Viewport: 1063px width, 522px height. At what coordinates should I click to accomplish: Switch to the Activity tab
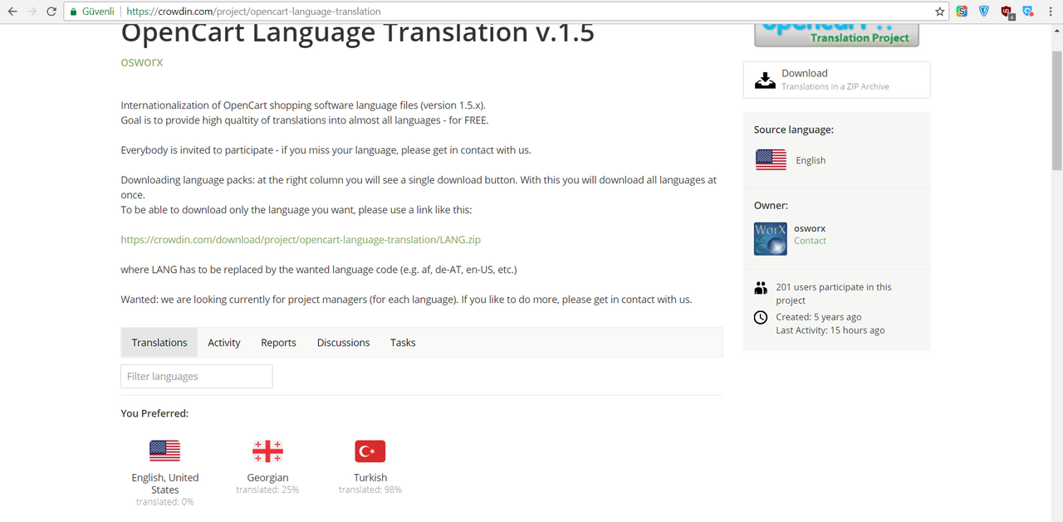[224, 343]
